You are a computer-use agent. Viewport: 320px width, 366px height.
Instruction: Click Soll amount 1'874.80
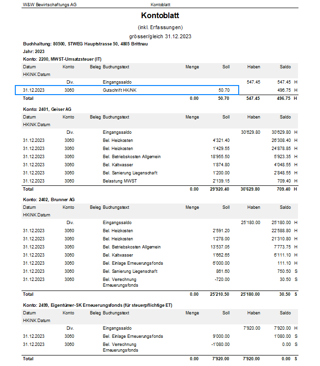pyautogui.click(x=221, y=165)
